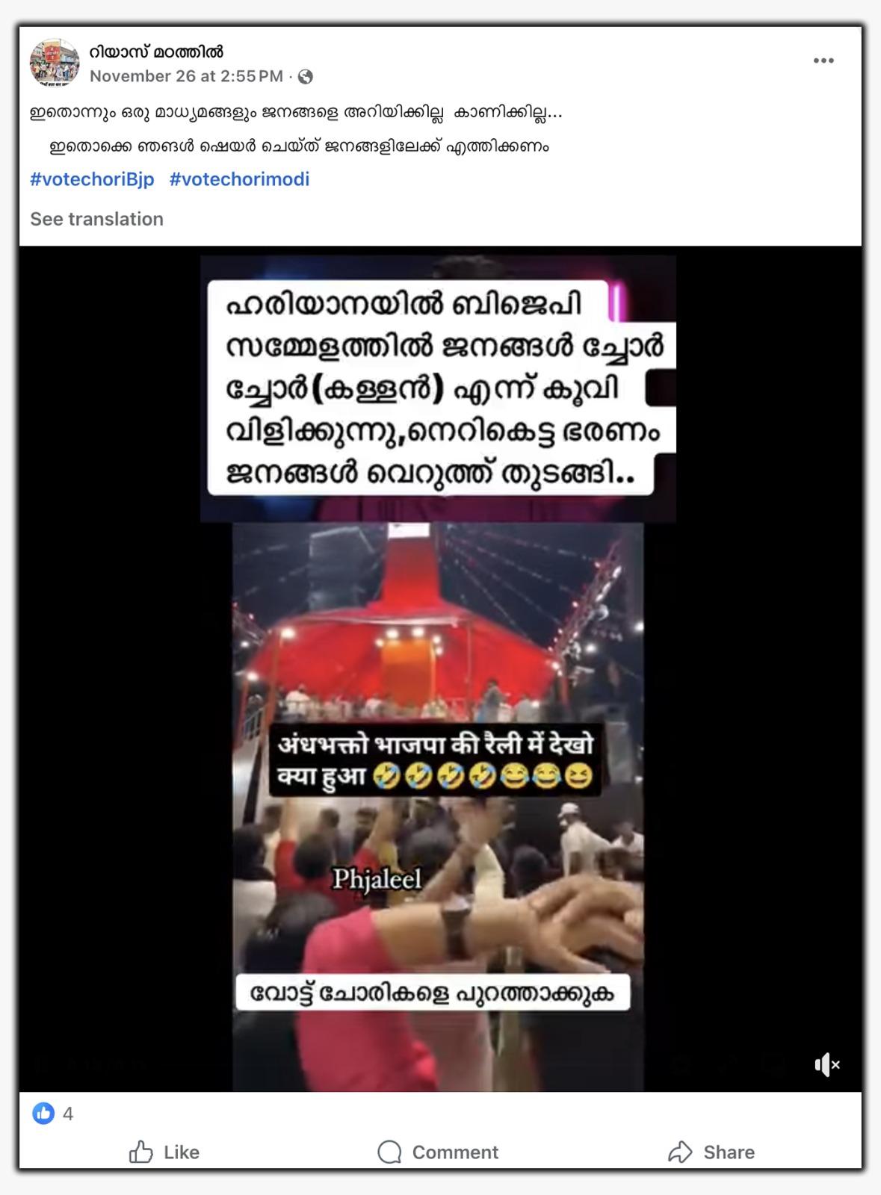Click the Like thumbs-up icon

tap(140, 1152)
